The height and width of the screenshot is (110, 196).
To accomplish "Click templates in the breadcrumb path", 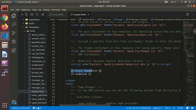I will pyautogui.click(x=63, y=20).
